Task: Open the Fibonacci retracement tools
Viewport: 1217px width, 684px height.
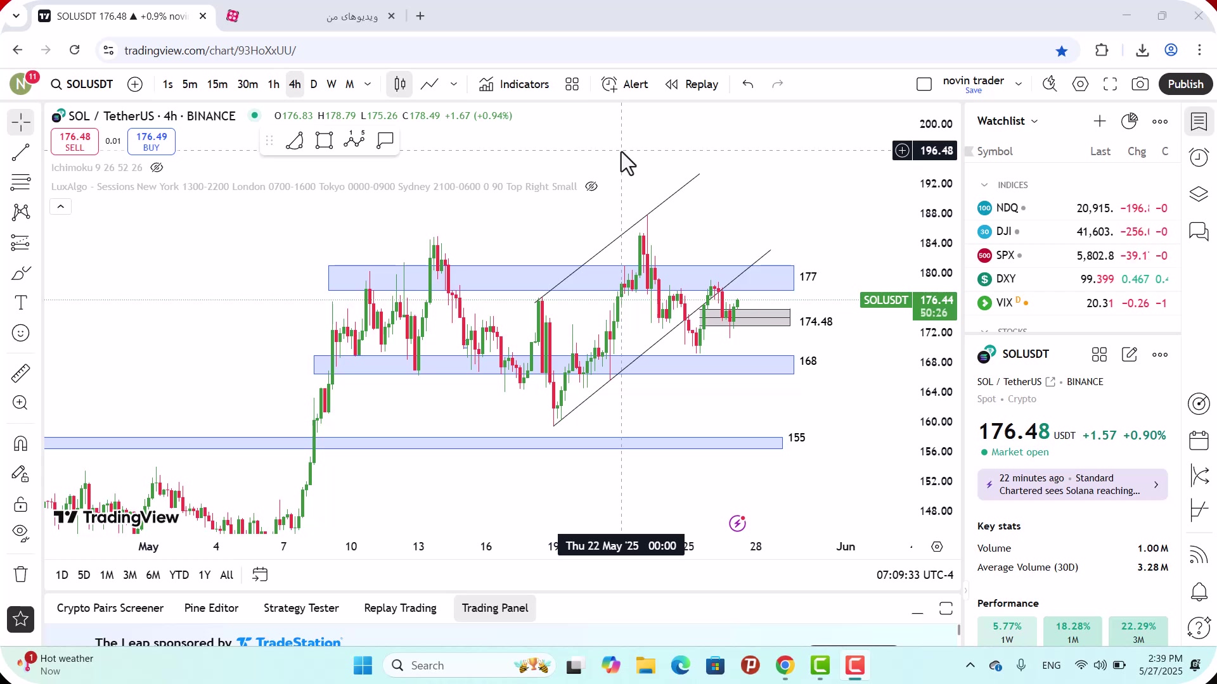Action: (x=21, y=182)
